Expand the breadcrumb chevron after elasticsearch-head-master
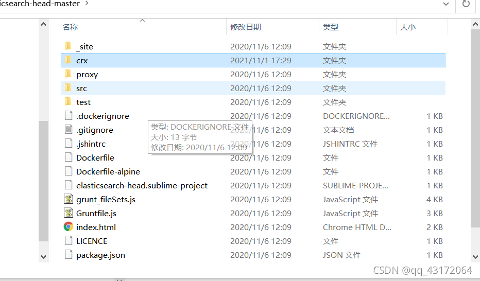 coord(87,3)
